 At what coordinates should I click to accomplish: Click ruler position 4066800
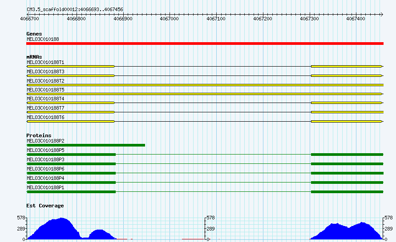click(x=76, y=19)
